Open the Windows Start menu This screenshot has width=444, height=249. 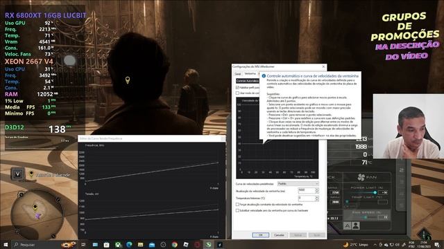click(x=6, y=244)
